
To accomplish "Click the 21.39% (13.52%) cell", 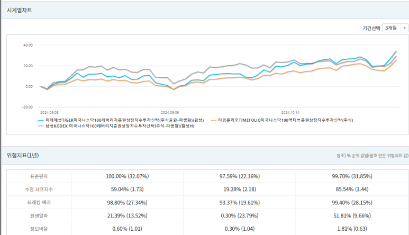I will point(128,216).
